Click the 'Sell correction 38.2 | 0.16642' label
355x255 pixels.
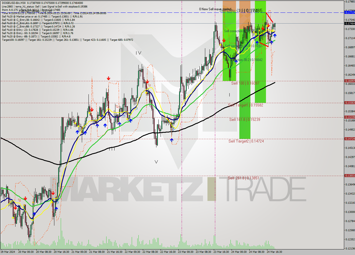tap(243, 60)
